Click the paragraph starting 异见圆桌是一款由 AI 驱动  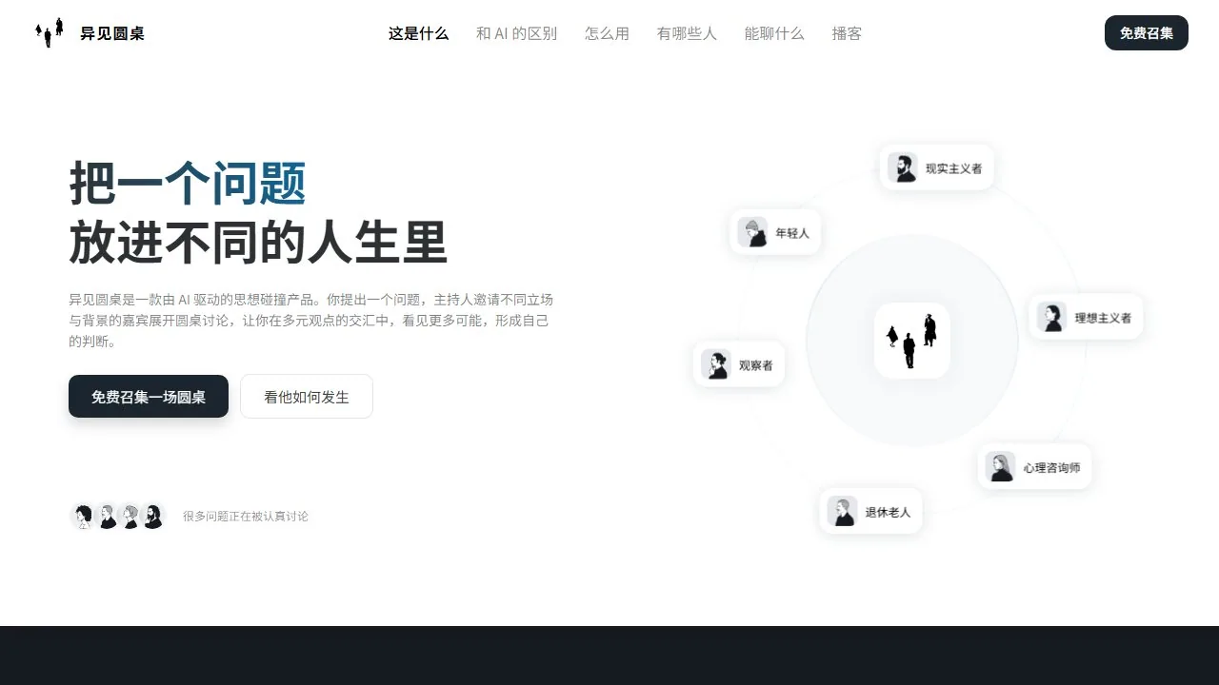(310, 319)
